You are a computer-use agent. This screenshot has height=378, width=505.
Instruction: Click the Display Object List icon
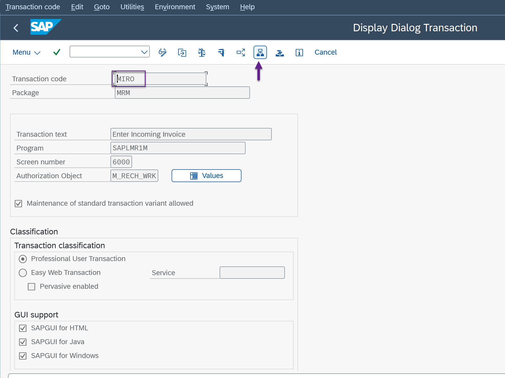(241, 52)
